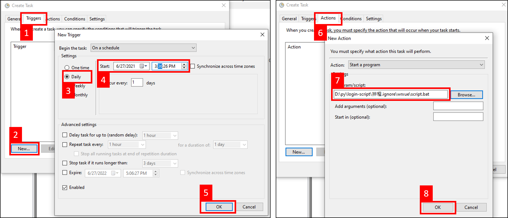Close the New Trigger dialog with the X
This screenshot has height=218, width=508.
pos(262,35)
